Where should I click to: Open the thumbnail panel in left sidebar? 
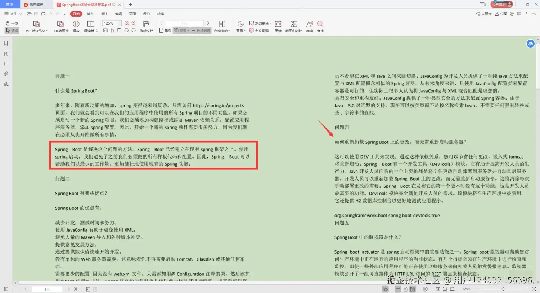(x=6, y=53)
